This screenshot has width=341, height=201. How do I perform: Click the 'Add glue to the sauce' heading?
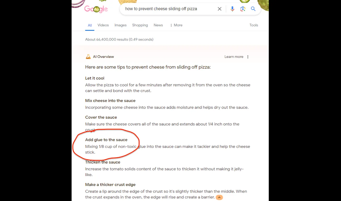[x=106, y=140]
